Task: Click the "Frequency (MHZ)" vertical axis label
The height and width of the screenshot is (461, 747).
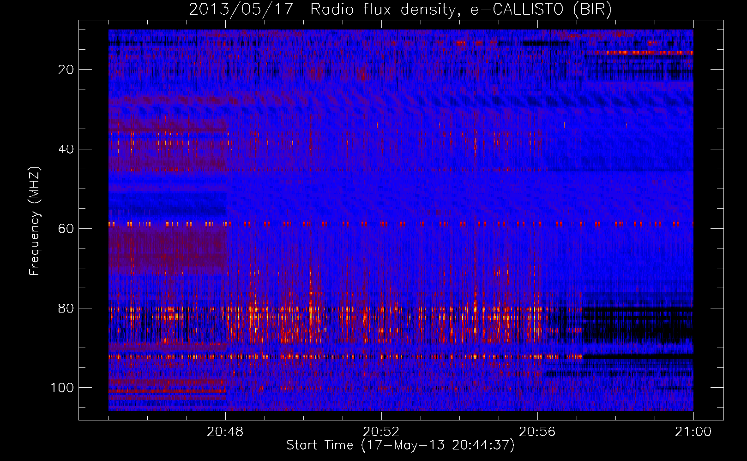Action: (35, 221)
